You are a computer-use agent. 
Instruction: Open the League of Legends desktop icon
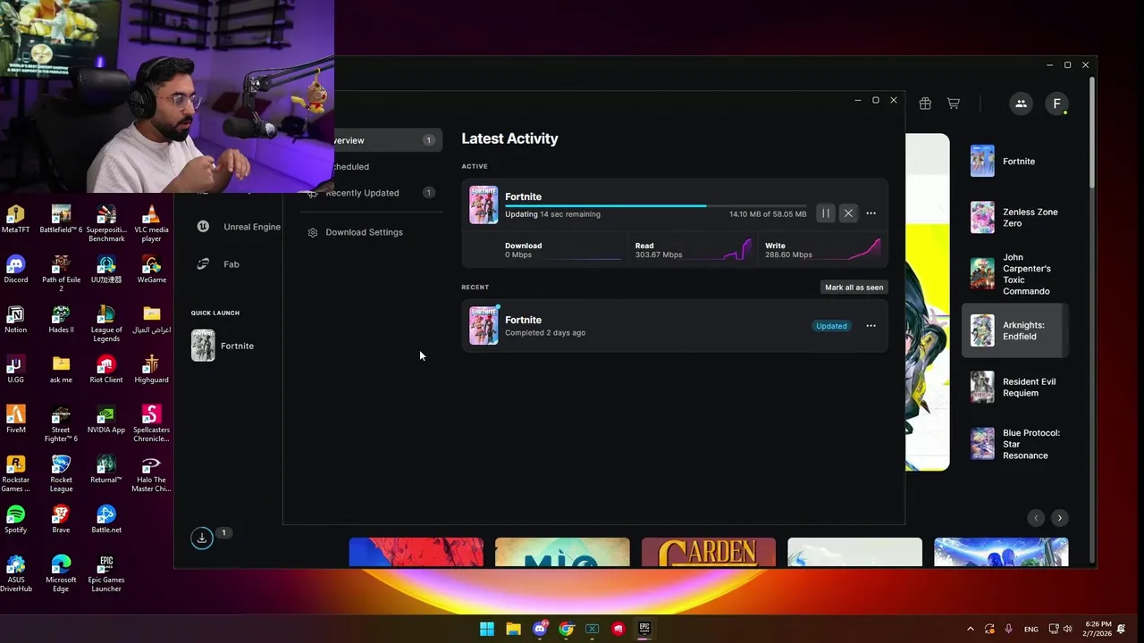pyautogui.click(x=106, y=323)
